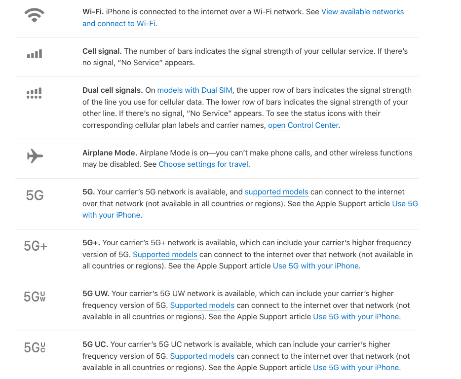Follow the open Control Center link
Screen dimensions: 461x379
(303, 125)
